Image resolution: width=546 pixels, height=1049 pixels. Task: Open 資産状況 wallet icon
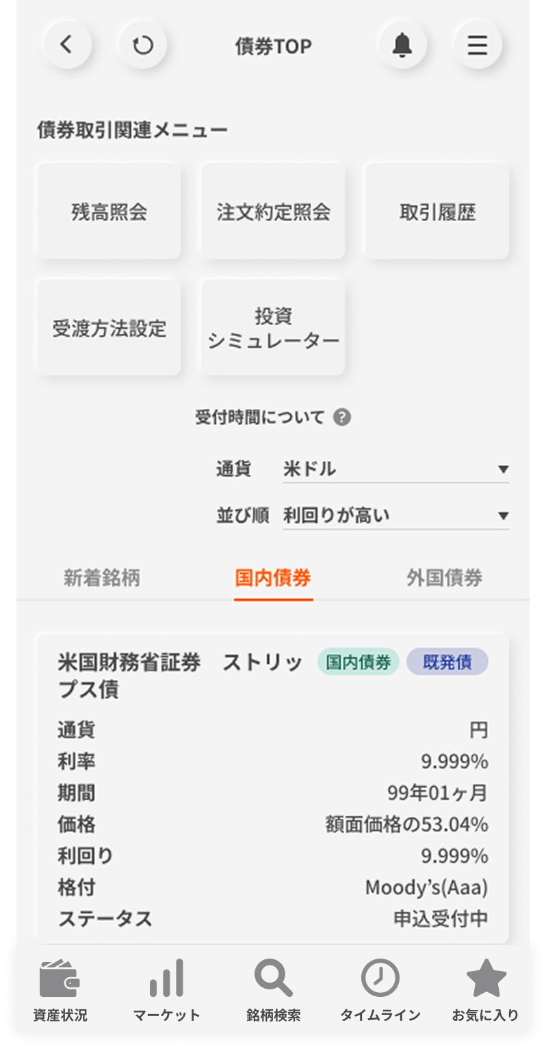click(60, 978)
